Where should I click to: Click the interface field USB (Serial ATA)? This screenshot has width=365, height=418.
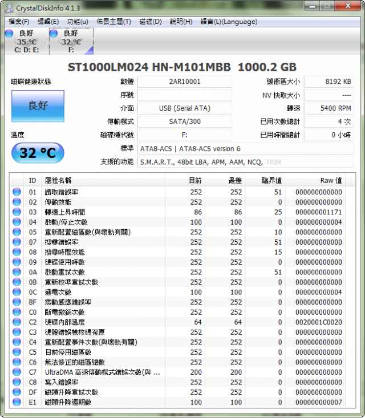[x=185, y=108]
